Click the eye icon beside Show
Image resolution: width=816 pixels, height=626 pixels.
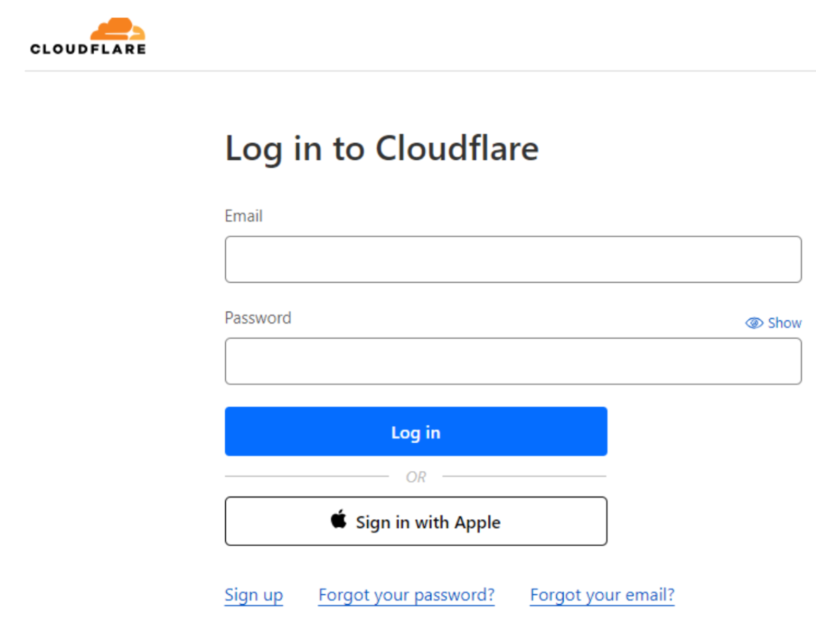[754, 323]
